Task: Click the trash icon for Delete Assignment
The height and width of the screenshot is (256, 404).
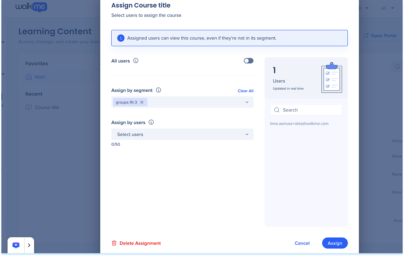Action: pos(114,243)
